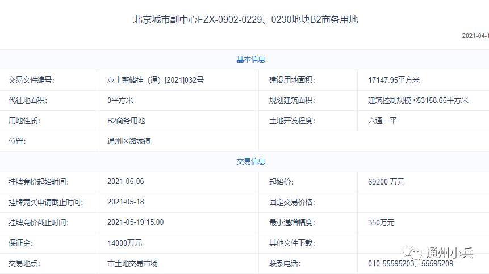This screenshot has width=489, height=274.
Task: Click the phone number 010-55595203、55595209
Action: tap(411, 263)
